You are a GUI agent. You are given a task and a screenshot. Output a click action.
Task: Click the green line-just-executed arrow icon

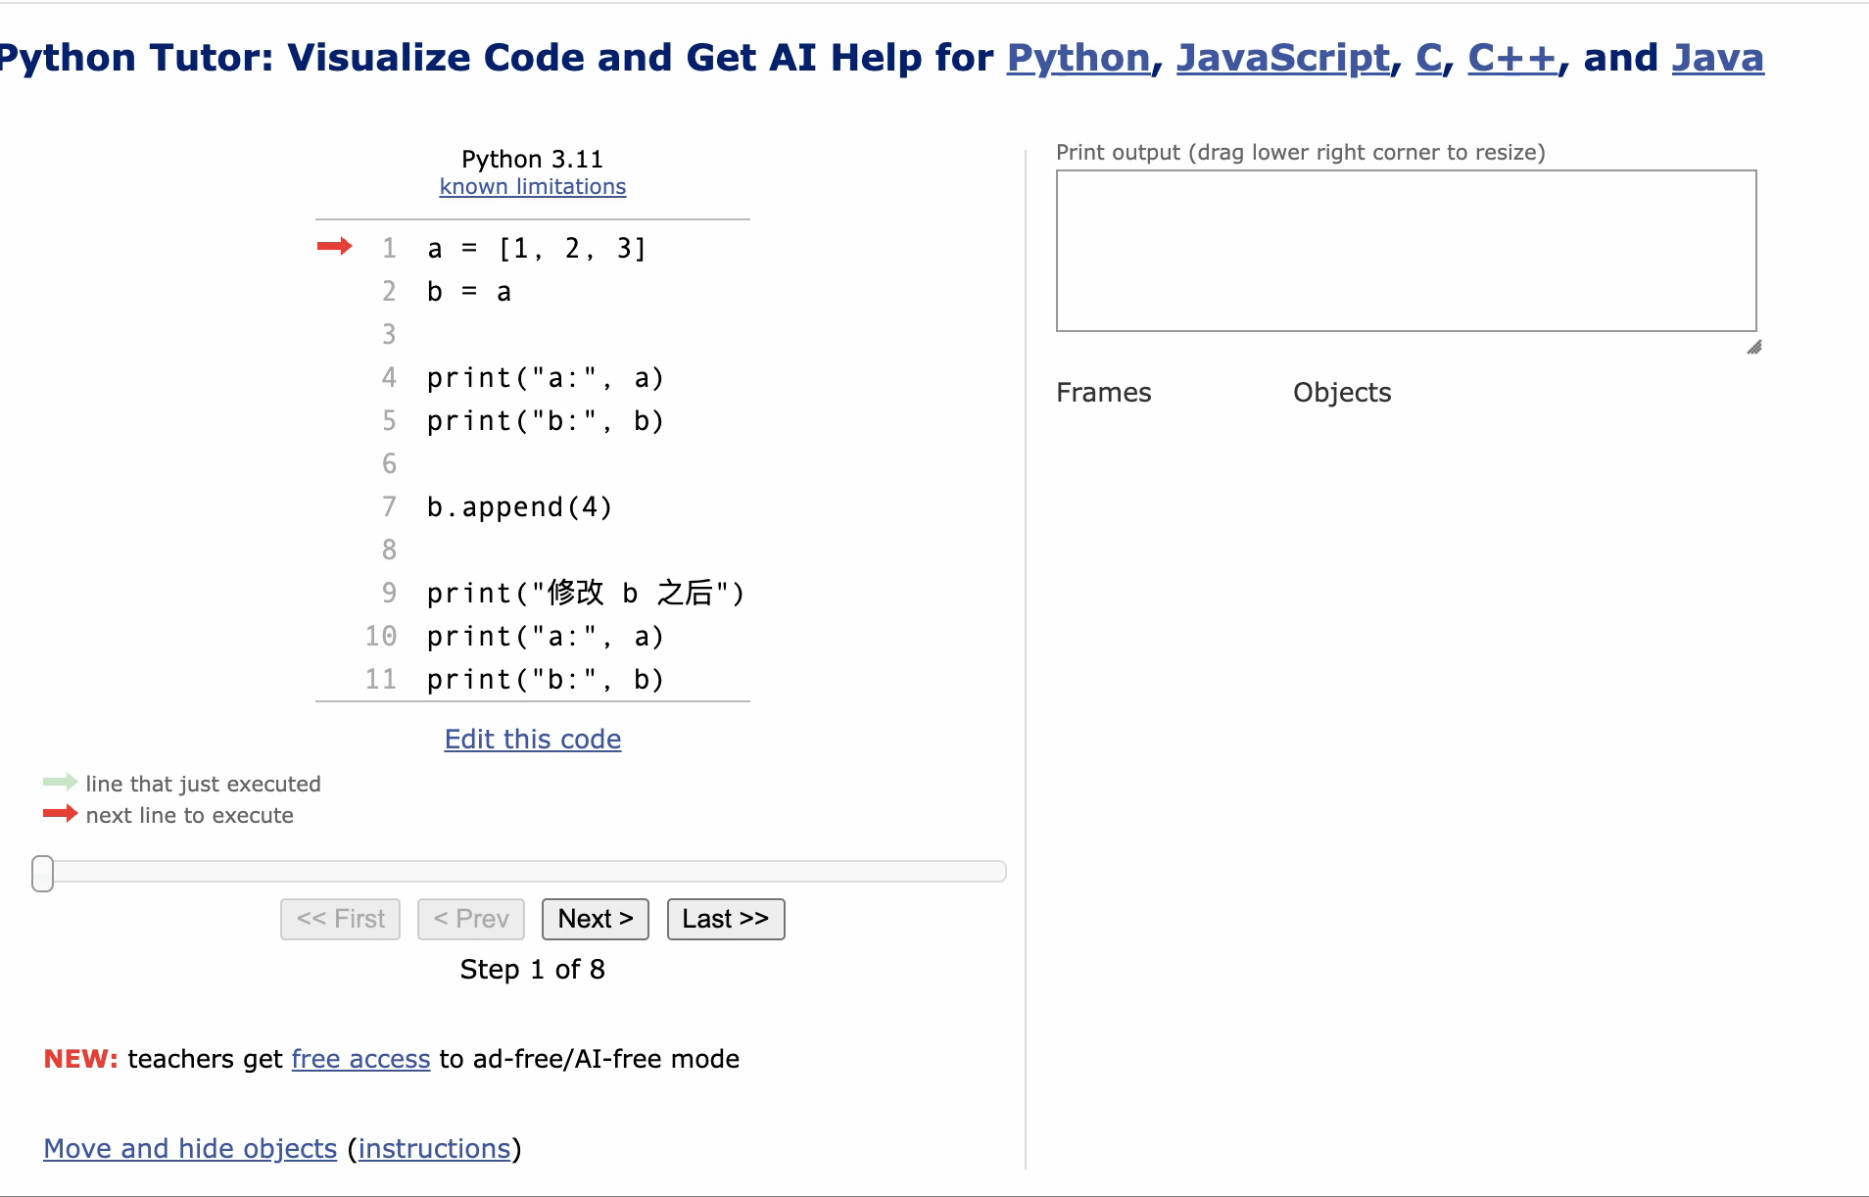tap(59, 782)
